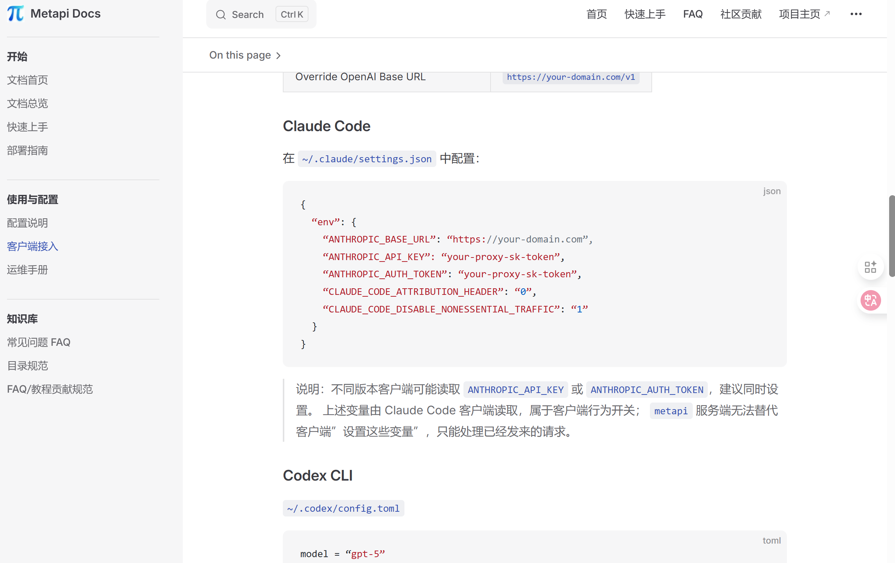Open 目录规范 in the sidebar

(x=27, y=366)
